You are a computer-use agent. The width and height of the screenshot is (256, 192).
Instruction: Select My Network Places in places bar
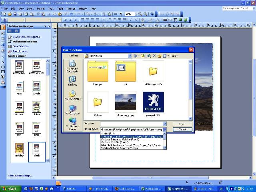click(x=72, y=123)
